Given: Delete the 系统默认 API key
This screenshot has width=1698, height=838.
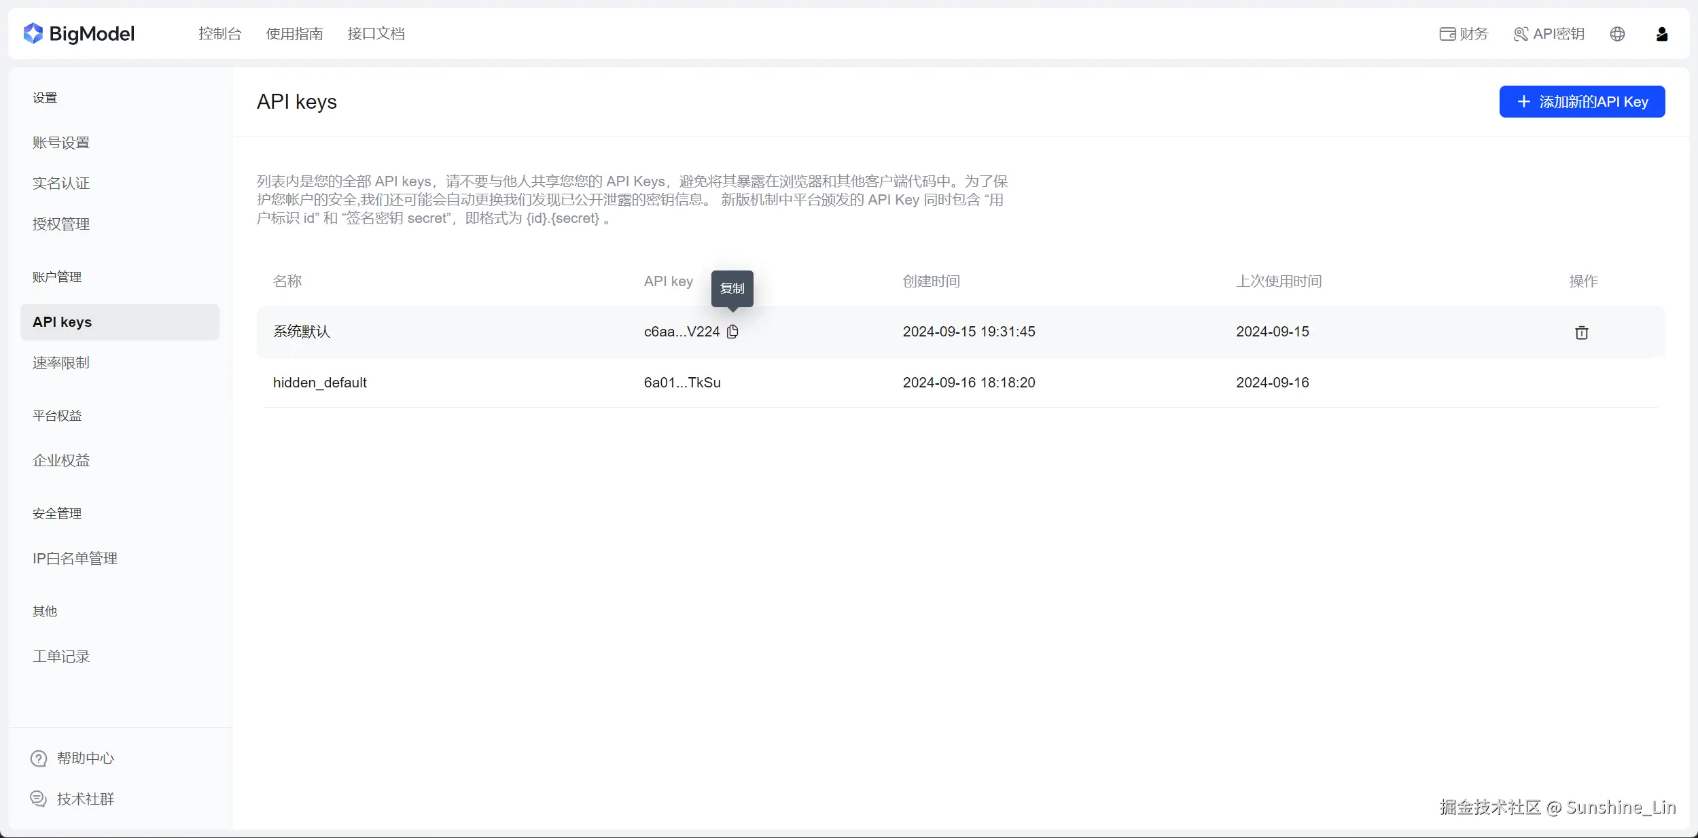Looking at the screenshot, I should point(1581,332).
